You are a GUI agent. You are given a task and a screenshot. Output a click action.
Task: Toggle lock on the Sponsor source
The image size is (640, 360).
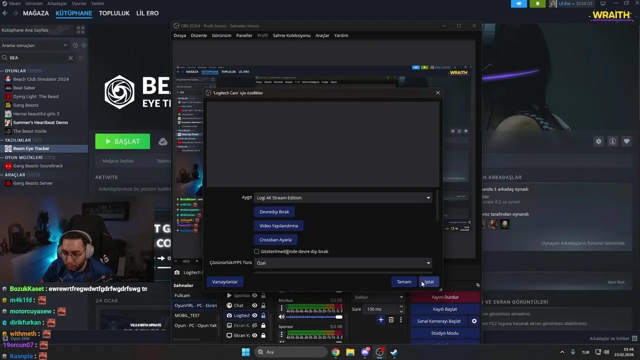tap(263, 295)
